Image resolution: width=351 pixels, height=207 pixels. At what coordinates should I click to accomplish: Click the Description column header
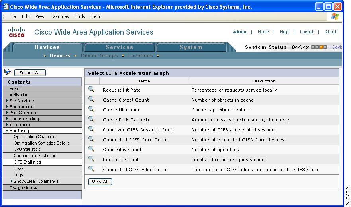pos(263,81)
